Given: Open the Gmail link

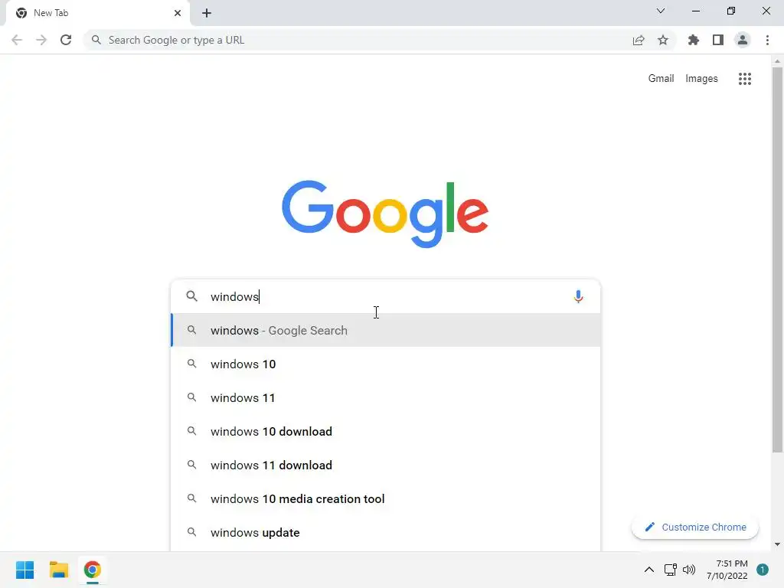Looking at the screenshot, I should pyautogui.click(x=661, y=79).
